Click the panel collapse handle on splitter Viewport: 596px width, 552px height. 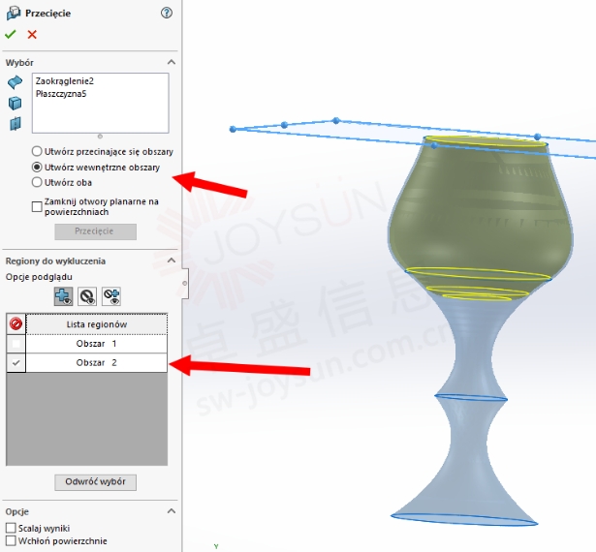tap(185, 284)
